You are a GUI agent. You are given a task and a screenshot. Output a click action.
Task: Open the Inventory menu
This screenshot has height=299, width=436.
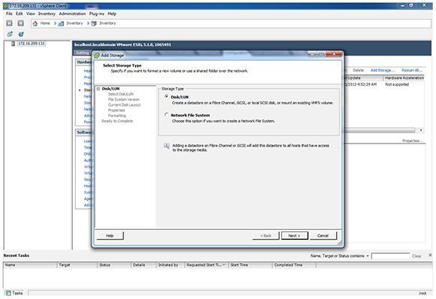(47, 14)
